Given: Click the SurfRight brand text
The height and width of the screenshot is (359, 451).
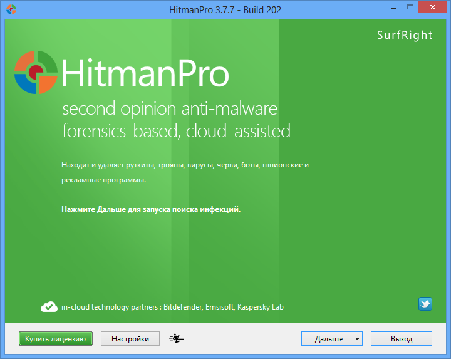Looking at the screenshot, I should tap(405, 35).
